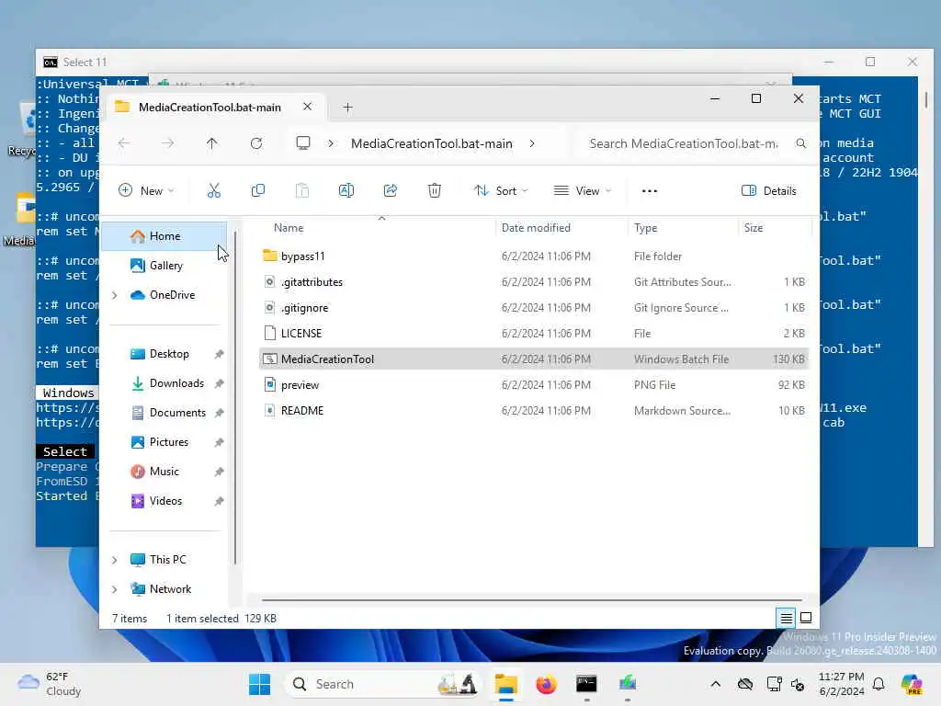
Task: Refresh the folder view
Action: [x=256, y=143]
